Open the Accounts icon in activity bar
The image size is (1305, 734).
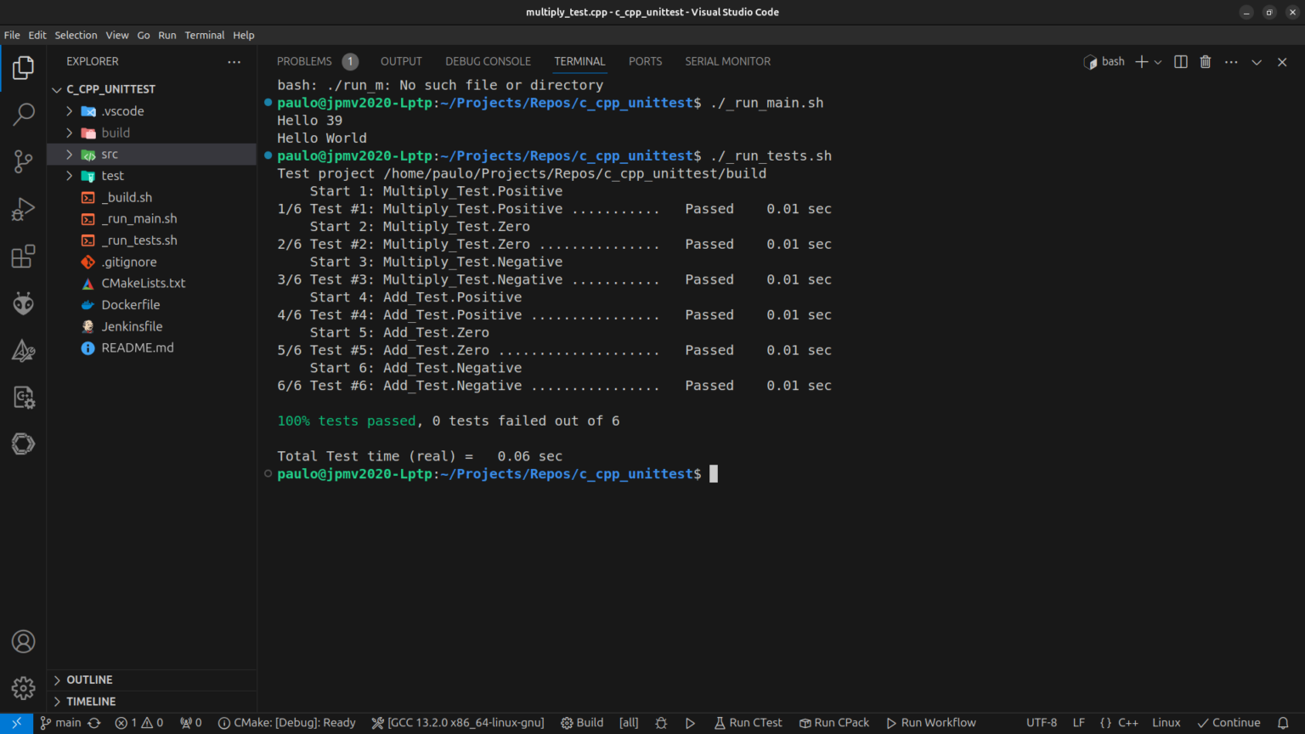(x=23, y=641)
